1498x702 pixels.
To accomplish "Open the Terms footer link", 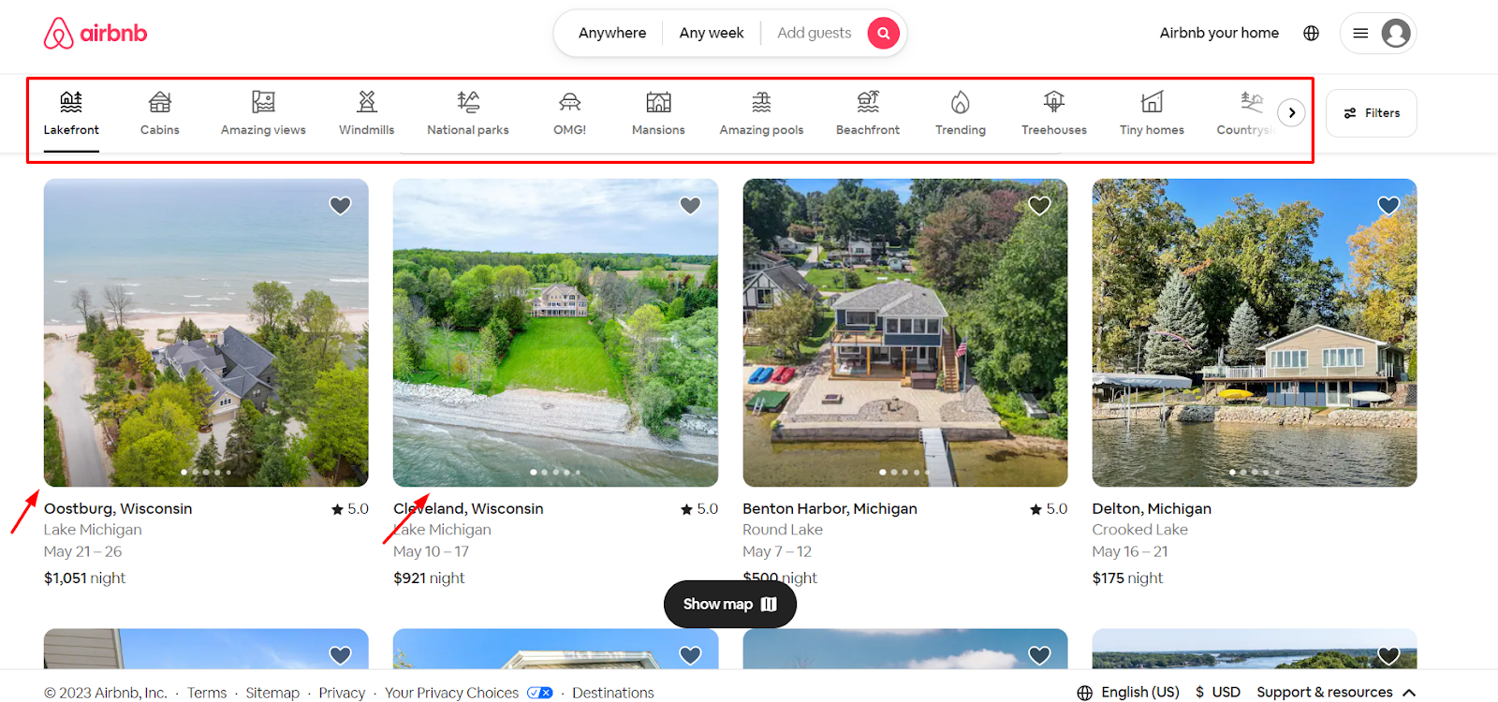I will [207, 693].
